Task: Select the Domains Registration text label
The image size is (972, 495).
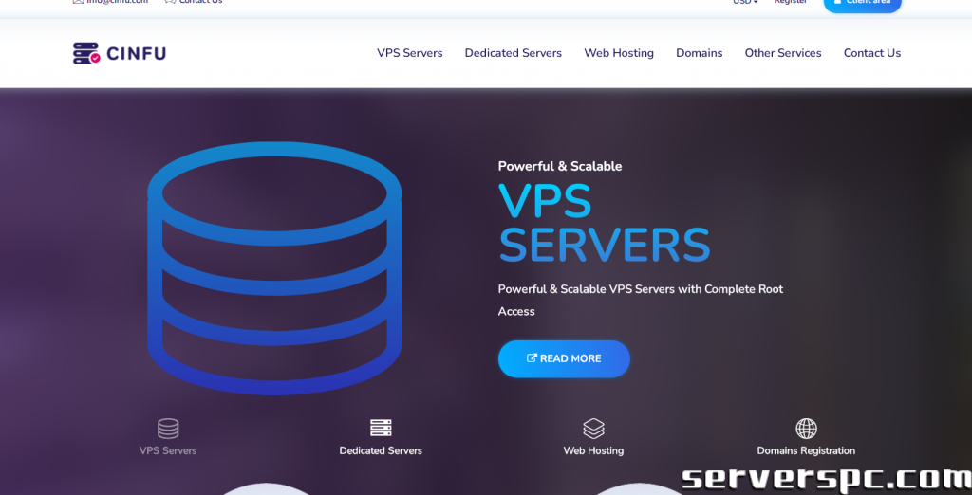Action: click(806, 450)
